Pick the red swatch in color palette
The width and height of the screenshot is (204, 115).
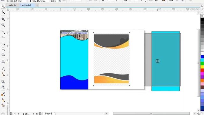coord(202,70)
